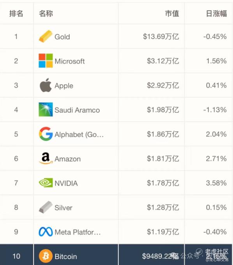Click the Silver bar icon
The width and height of the screenshot is (233, 265).
tap(46, 207)
